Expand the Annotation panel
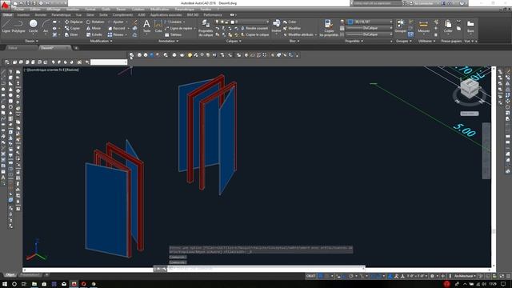512x288 pixels. (168, 41)
